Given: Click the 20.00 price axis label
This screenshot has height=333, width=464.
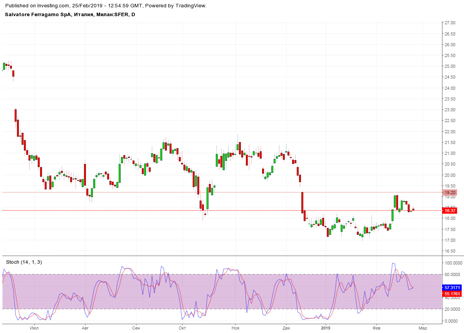Looking at the screenshot, I should [x=450, y=175].
